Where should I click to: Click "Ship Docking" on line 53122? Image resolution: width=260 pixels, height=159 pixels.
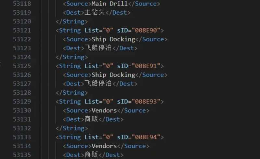coord(113,39)
